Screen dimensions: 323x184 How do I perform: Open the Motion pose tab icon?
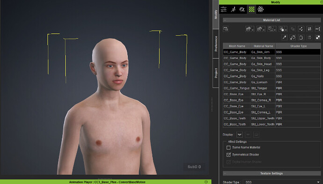pos(233,9)
